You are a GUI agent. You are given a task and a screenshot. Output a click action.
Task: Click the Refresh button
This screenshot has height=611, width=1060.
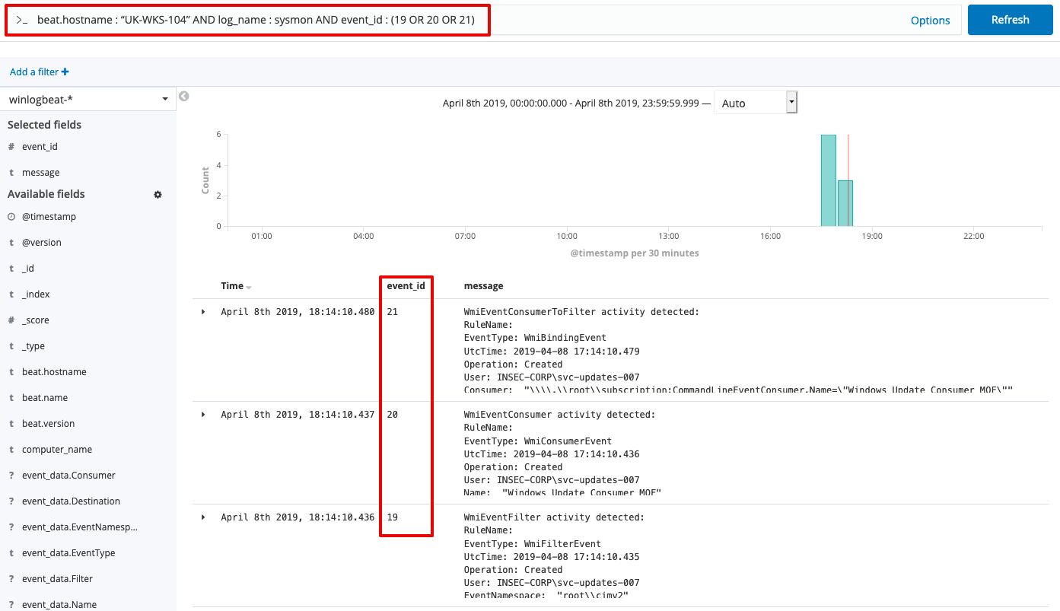pos(1010,20)
